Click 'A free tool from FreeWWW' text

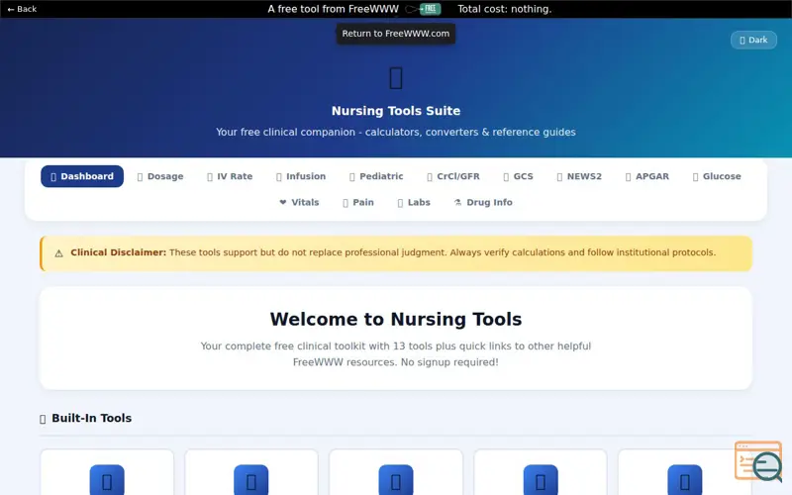(333, 9)
